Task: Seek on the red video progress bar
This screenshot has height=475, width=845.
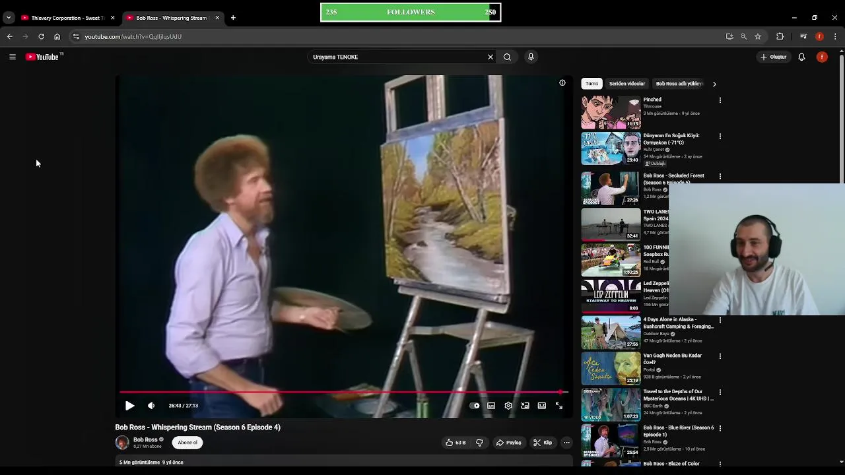Action: [x=344, y=392]
